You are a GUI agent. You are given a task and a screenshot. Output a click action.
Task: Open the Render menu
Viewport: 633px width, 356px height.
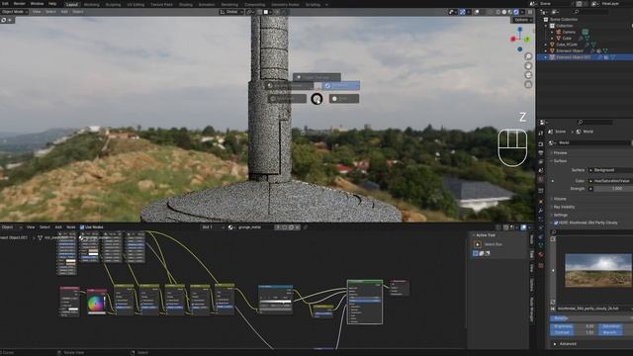[20, 4]
